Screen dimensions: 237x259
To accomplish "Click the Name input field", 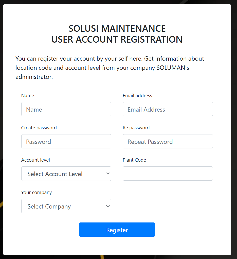I will point(66,109).
